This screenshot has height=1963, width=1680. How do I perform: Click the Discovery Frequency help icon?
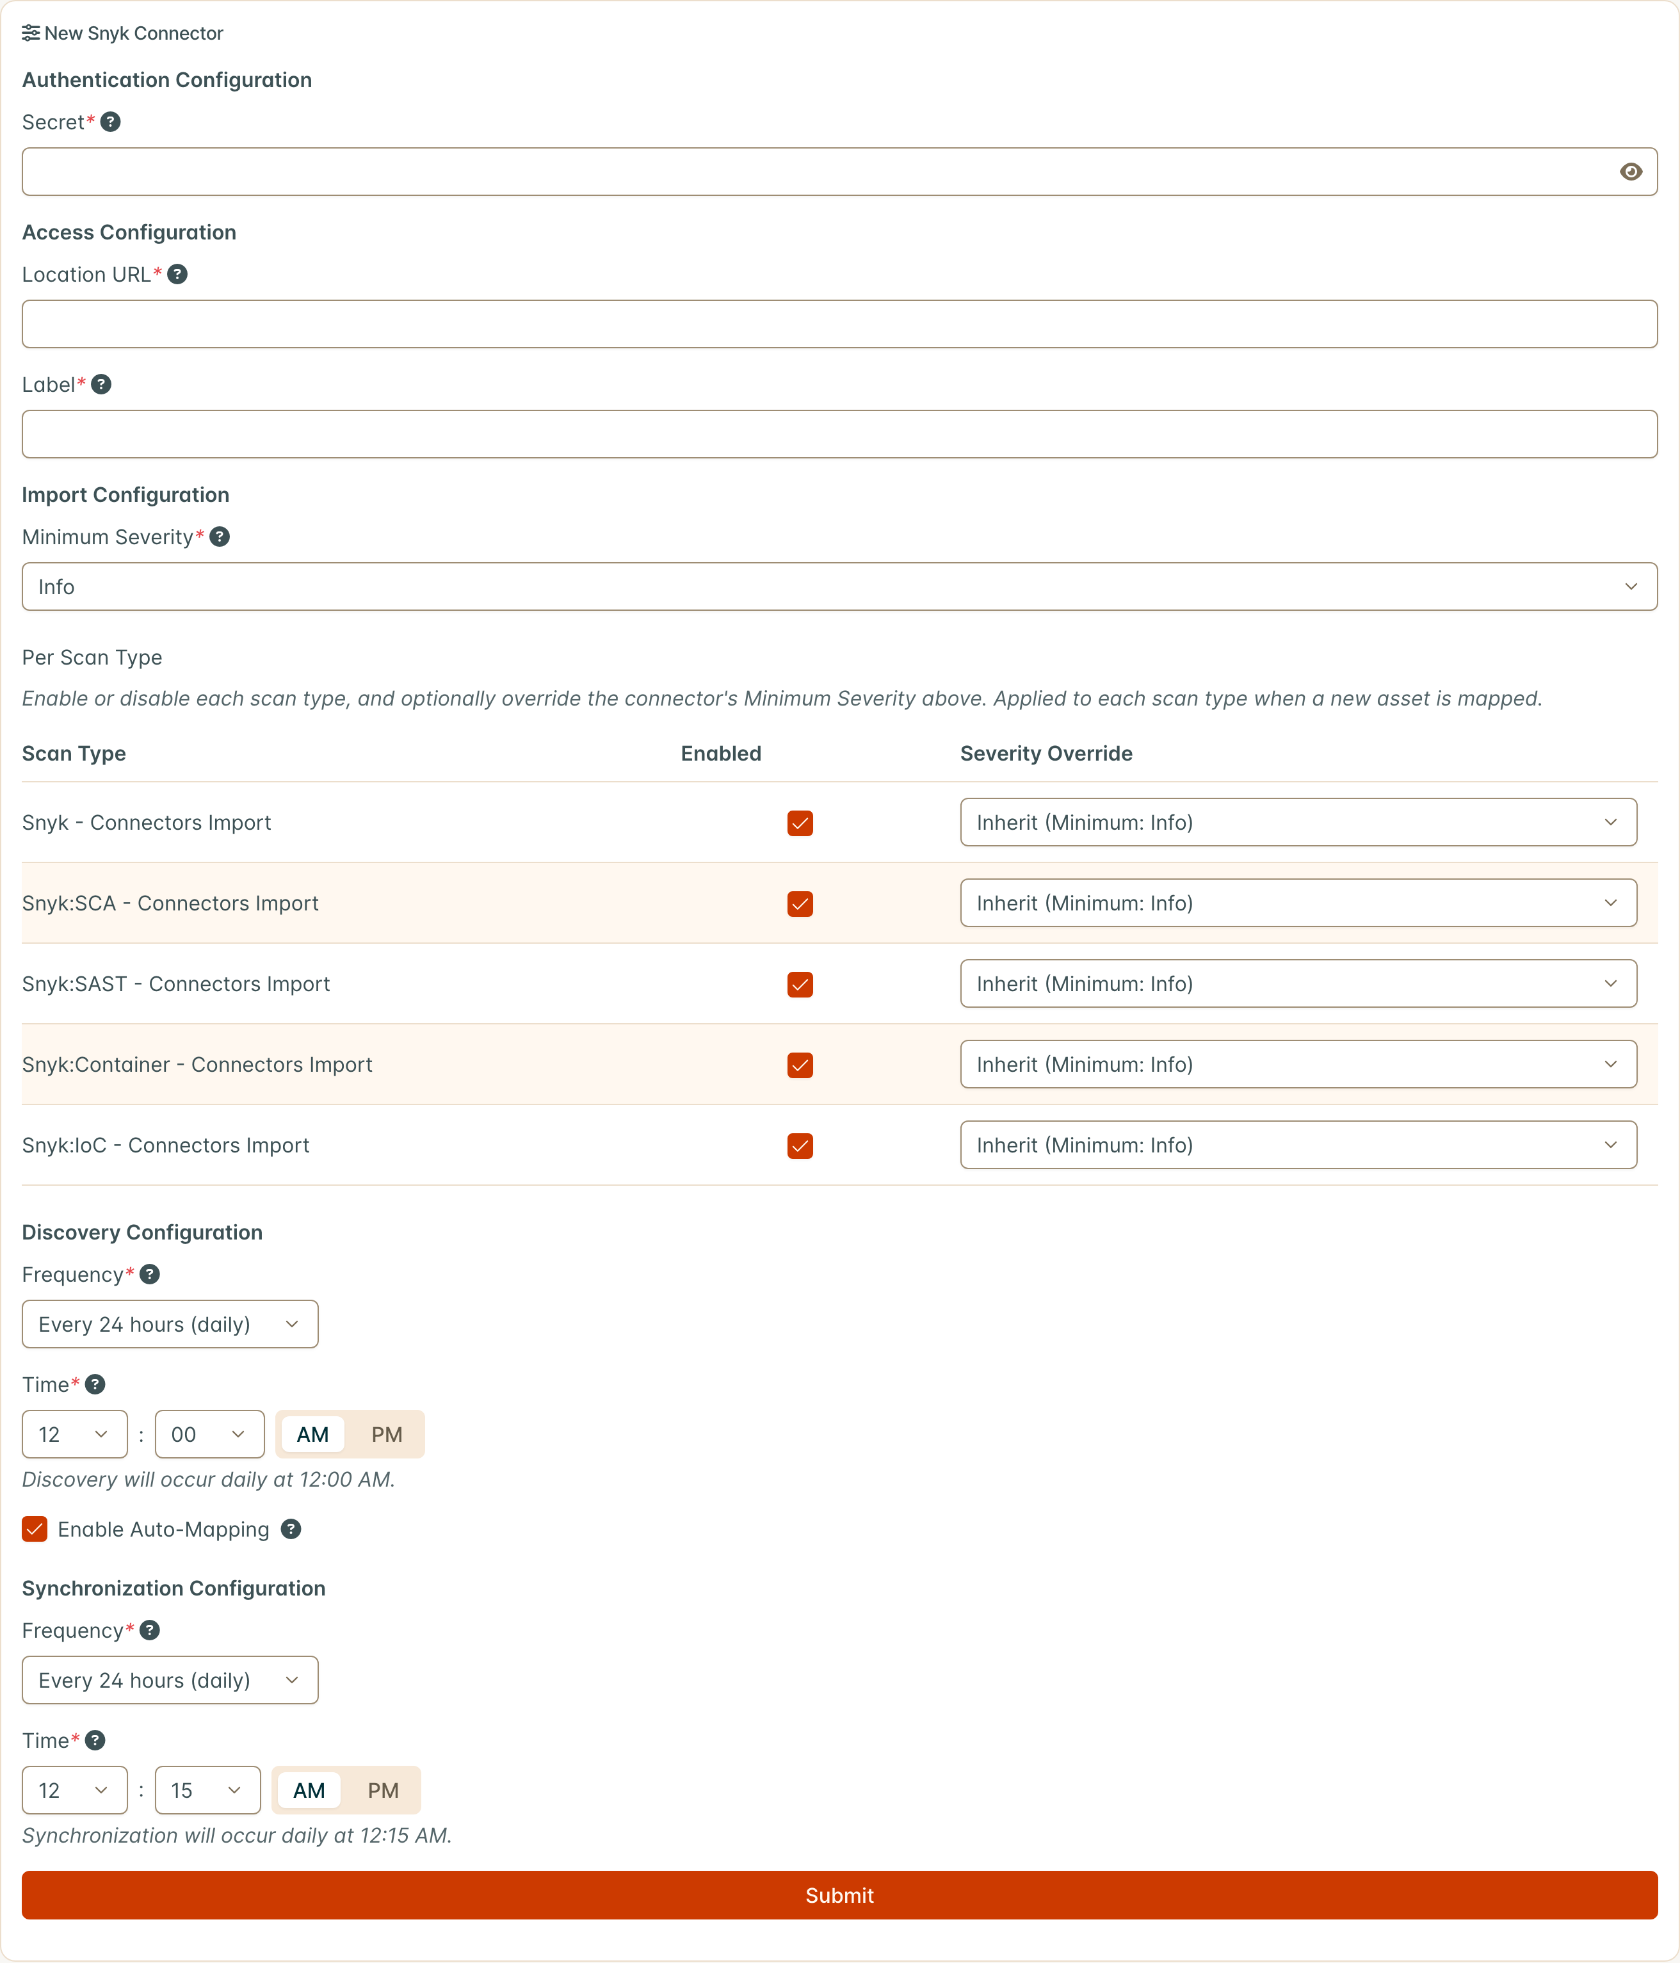coord(150,1274)
